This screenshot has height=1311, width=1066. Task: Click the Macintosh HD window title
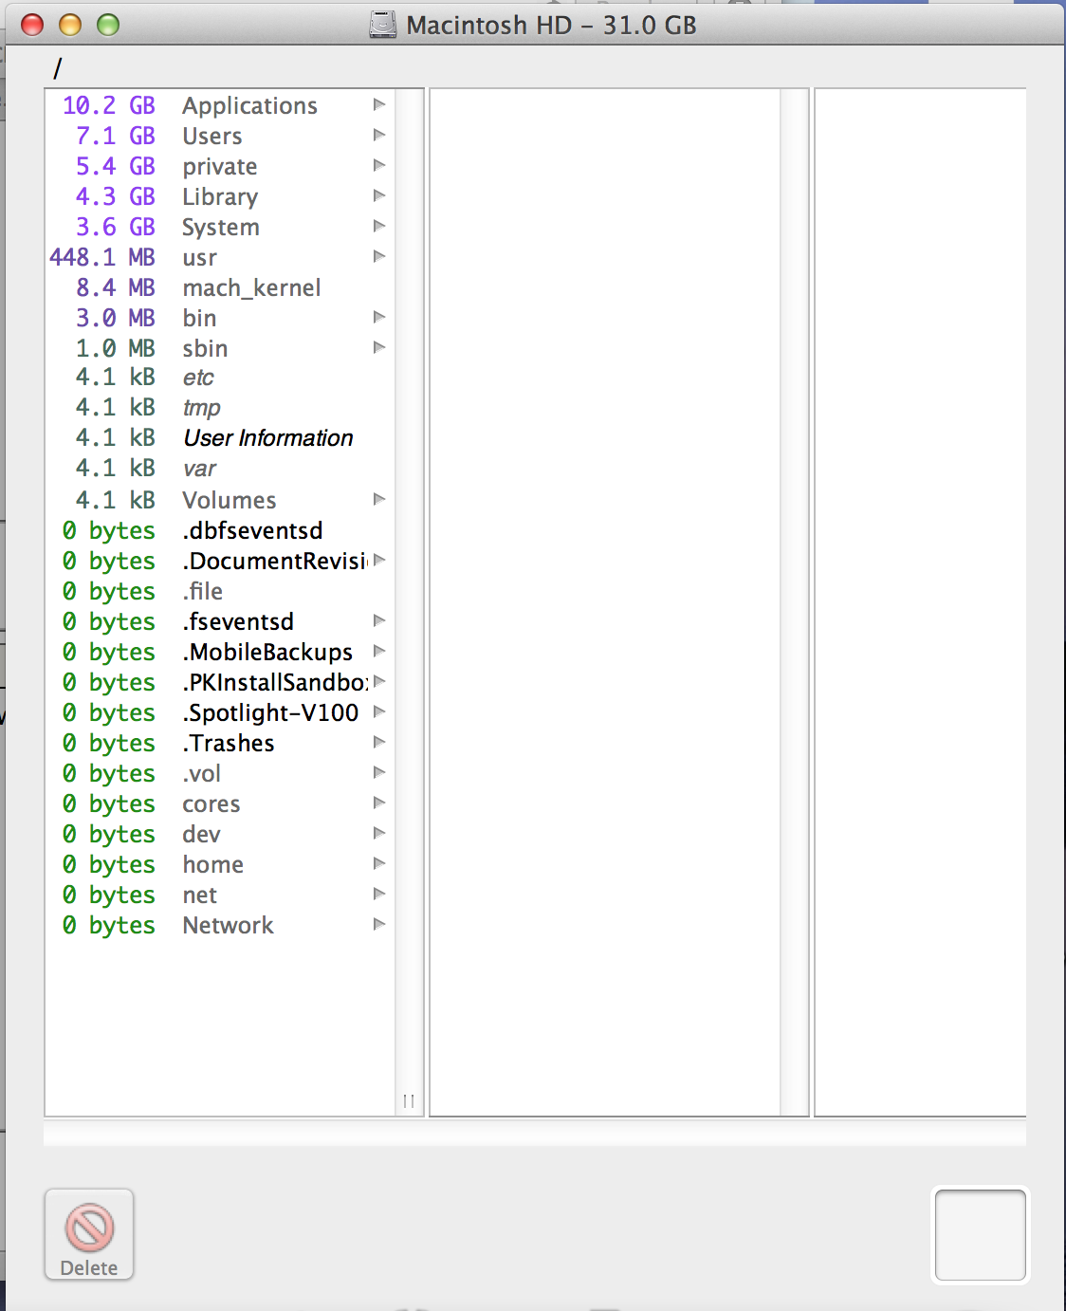click(551, 25)
